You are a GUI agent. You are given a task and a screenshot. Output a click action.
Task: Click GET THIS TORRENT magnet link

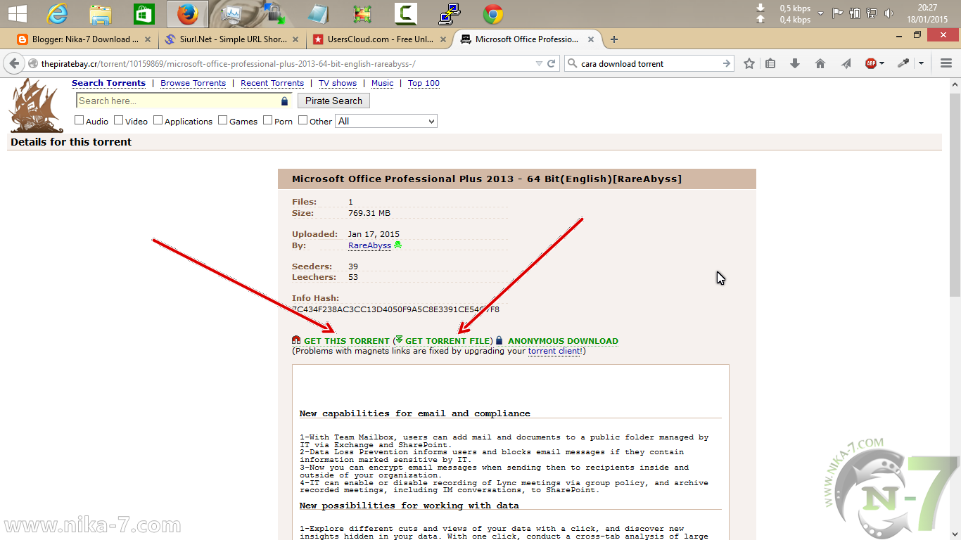346,341
